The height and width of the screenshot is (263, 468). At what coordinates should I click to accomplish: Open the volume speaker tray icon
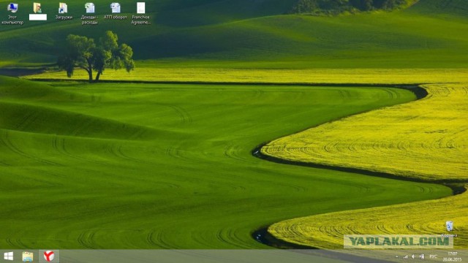pos(413,256)
